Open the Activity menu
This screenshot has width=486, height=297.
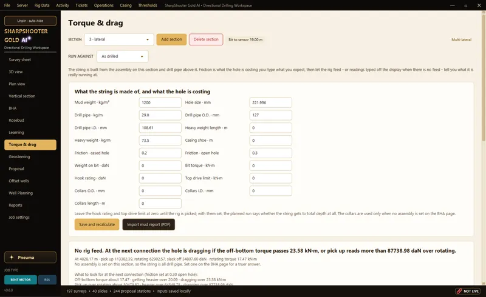[63, 5]
